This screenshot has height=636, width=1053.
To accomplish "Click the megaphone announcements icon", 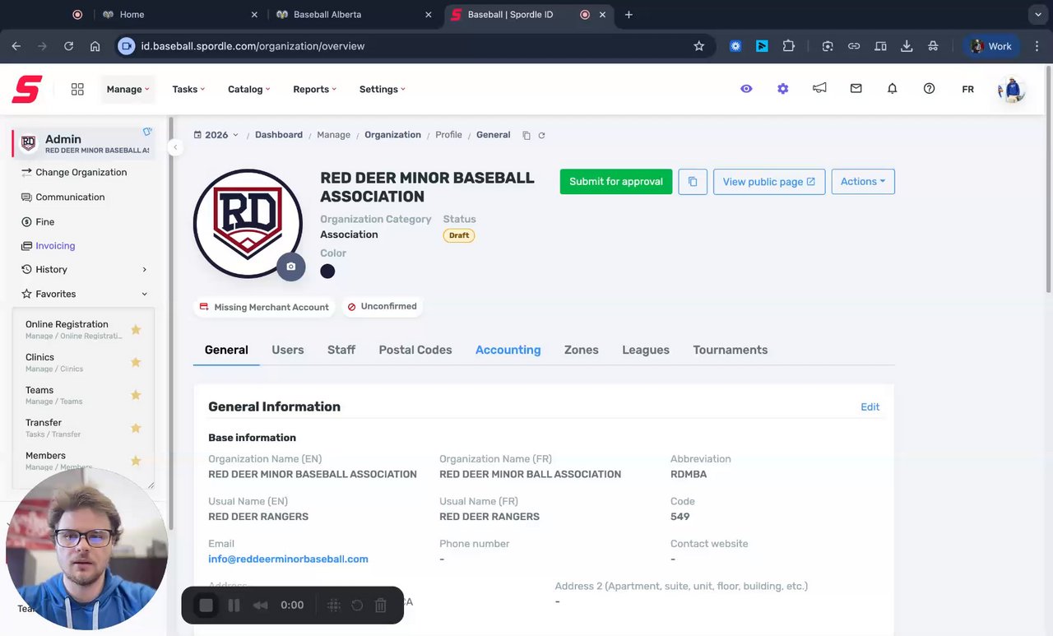I will [x=819, y=88].
